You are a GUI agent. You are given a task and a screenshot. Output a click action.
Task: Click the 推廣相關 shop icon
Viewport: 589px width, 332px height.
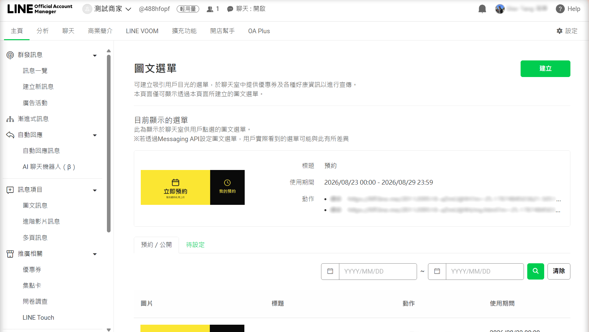[10, 254]
